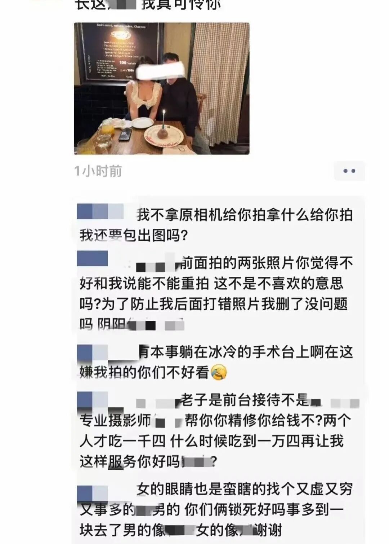Reply to the comment '我不拿原相机给你拍拿什么给你拍'
389x544 pixels.
[x=244, y=215]
